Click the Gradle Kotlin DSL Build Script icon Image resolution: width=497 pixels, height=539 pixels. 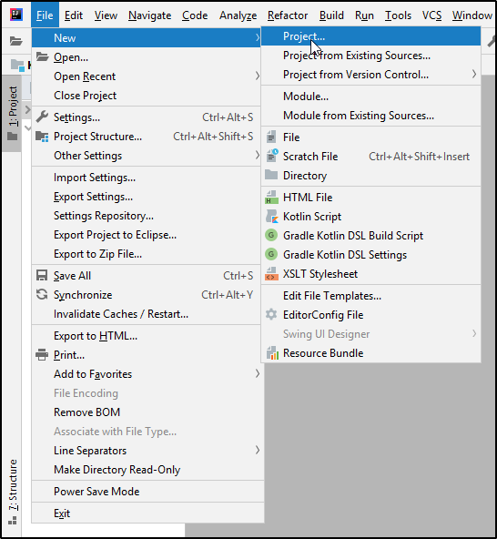[271, 236]
